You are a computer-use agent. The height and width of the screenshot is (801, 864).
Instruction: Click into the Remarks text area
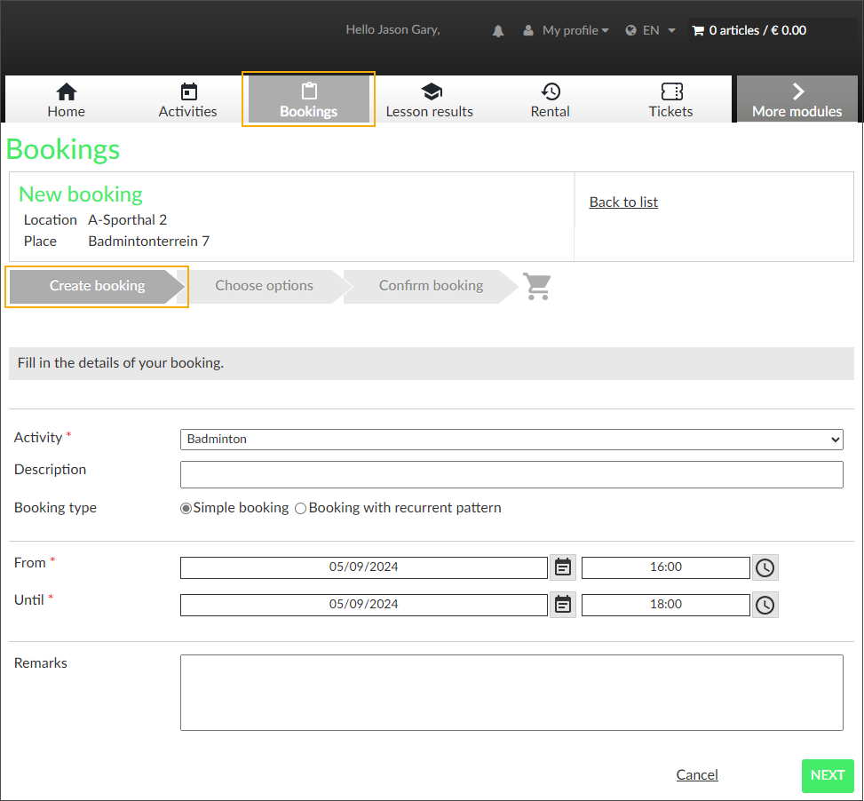click(x=511, y=693)
